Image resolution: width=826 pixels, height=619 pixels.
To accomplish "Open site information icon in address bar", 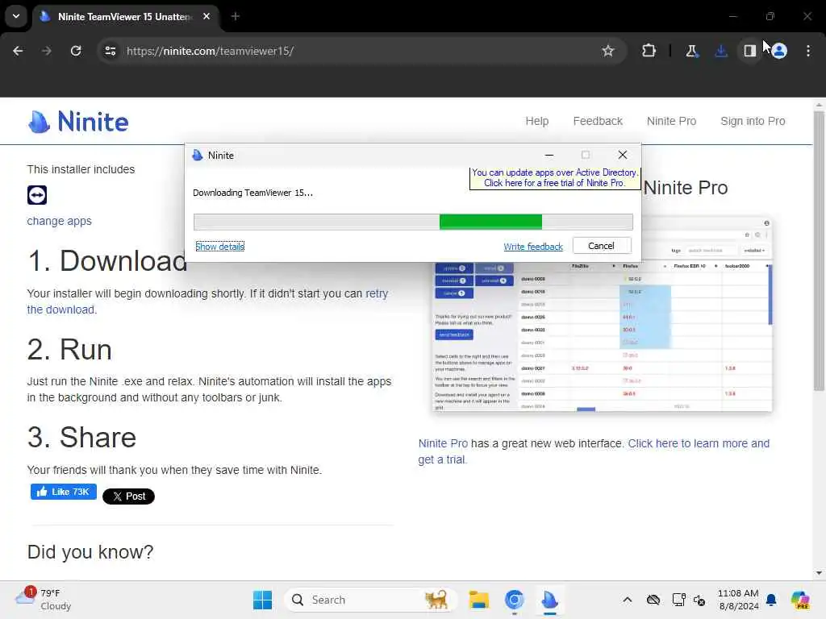I will pyautogui.click(x=110, y=51).
